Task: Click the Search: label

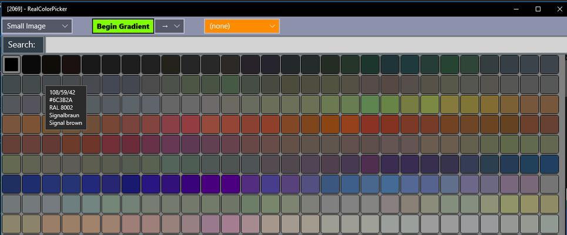Action: tap(22, 45)
